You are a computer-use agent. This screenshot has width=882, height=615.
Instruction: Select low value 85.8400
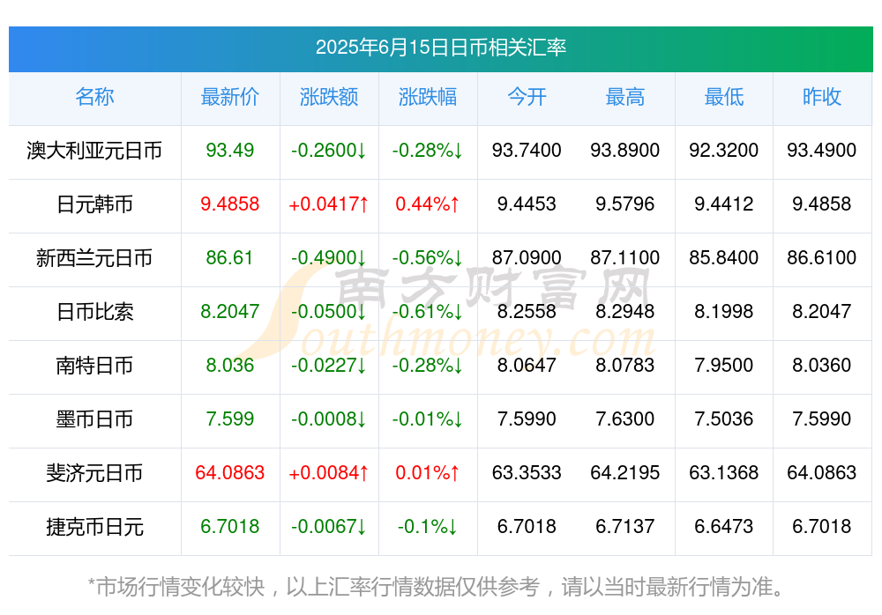[724, 257]
